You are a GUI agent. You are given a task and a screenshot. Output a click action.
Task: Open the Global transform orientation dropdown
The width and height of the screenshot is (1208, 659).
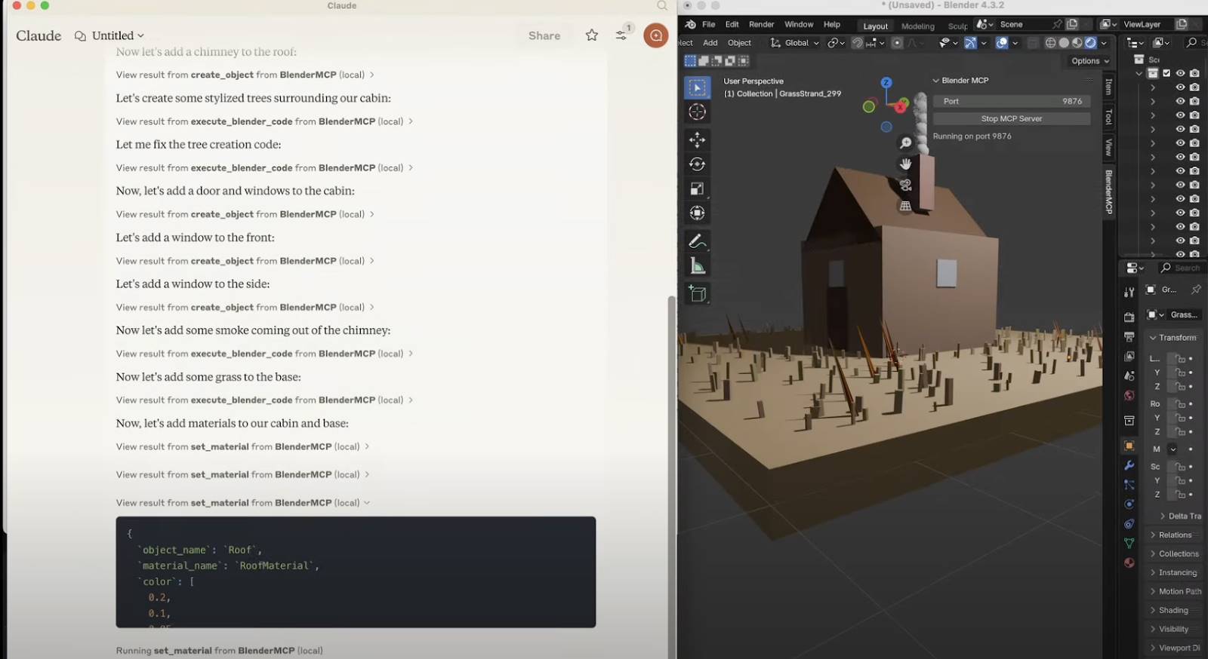point(795,43)
